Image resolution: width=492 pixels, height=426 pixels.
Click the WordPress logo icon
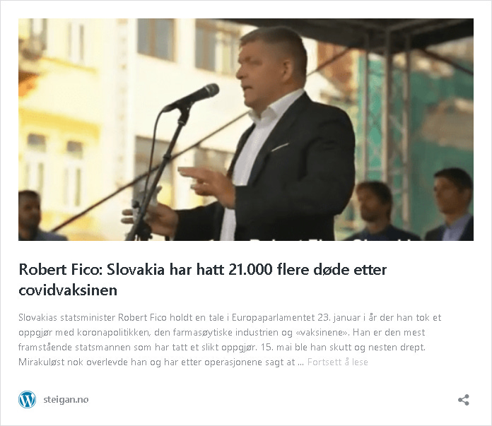(x=27, y=399)
